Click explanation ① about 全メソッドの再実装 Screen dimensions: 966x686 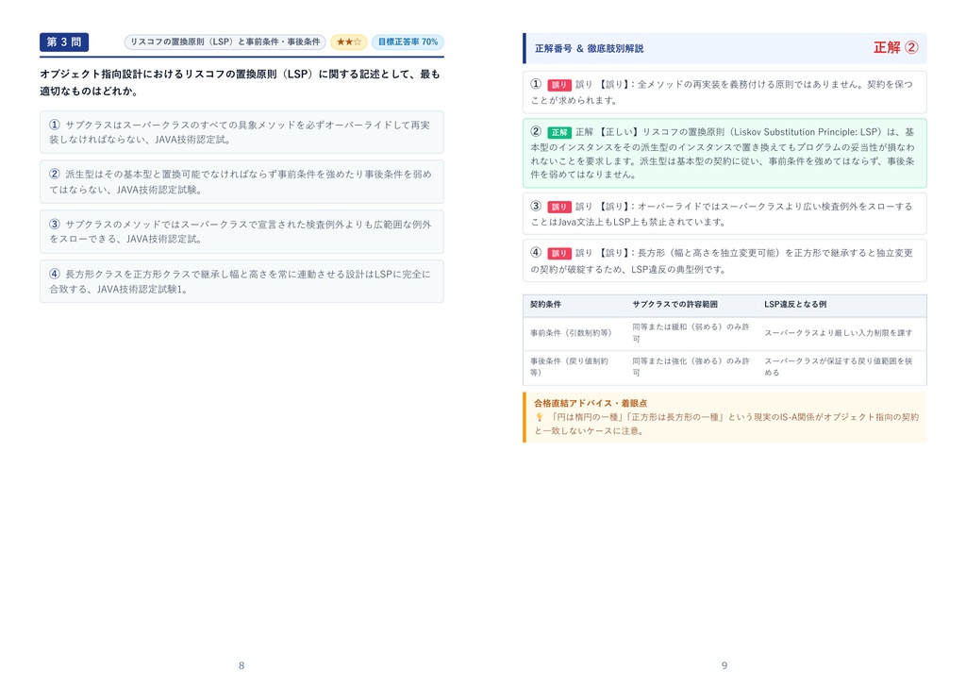[724, 92]
